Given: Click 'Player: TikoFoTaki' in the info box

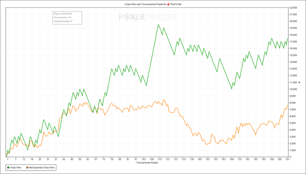Looking at the screenshot, I should coord(63,13).
